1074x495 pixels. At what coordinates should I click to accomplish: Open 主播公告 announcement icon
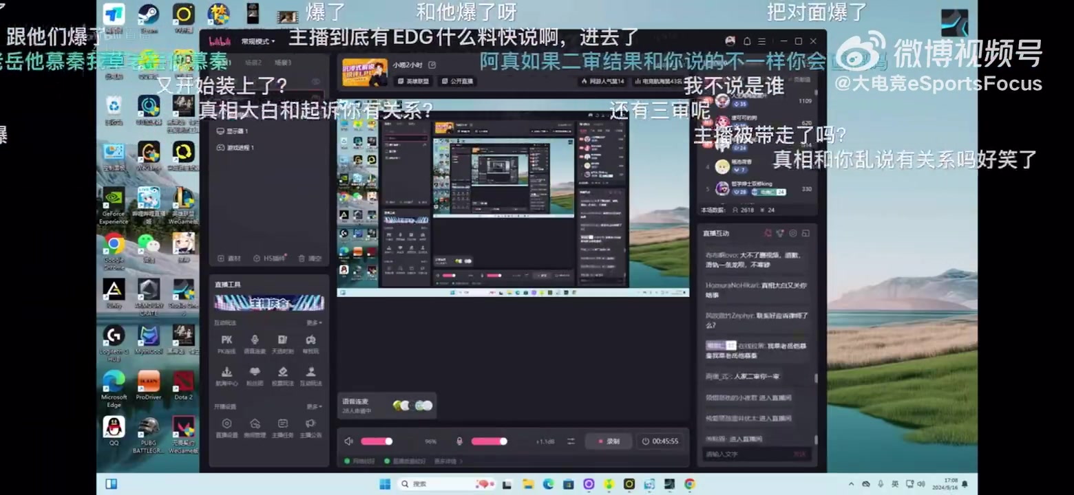click(x=310, y=428)
